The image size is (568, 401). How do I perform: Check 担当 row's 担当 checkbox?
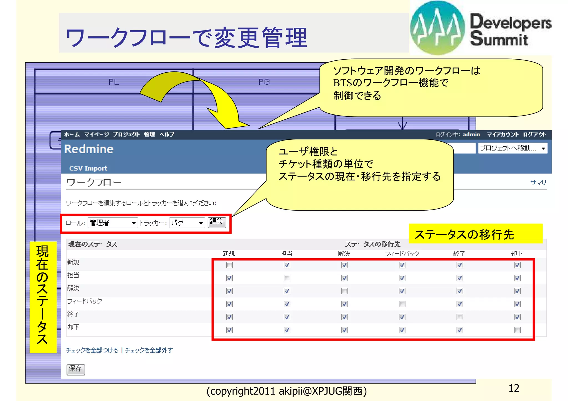(287, 278)
